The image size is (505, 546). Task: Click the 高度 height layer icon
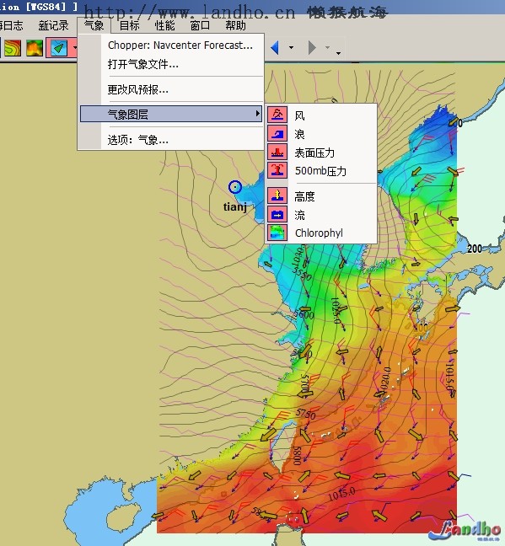click(277, 195)
